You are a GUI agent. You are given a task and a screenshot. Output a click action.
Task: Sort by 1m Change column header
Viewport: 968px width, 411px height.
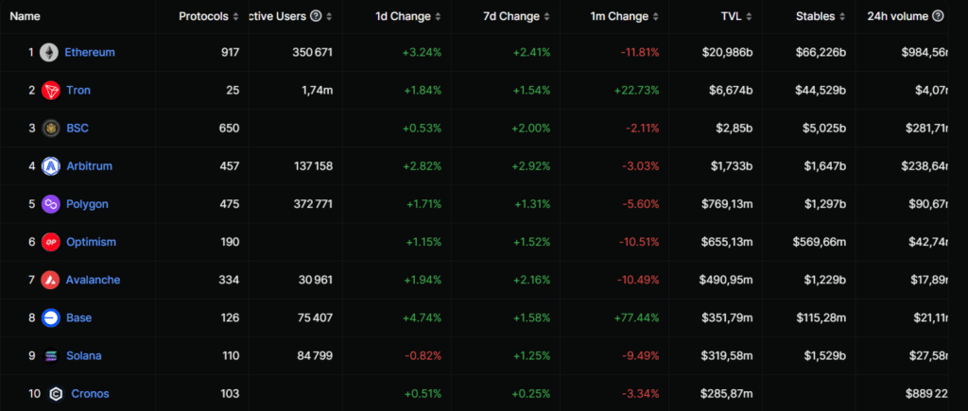click(x=625, y=17)
